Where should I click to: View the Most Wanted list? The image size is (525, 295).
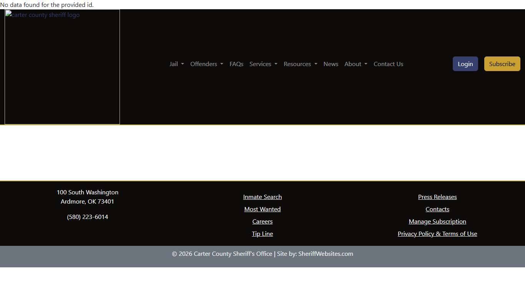262,209
